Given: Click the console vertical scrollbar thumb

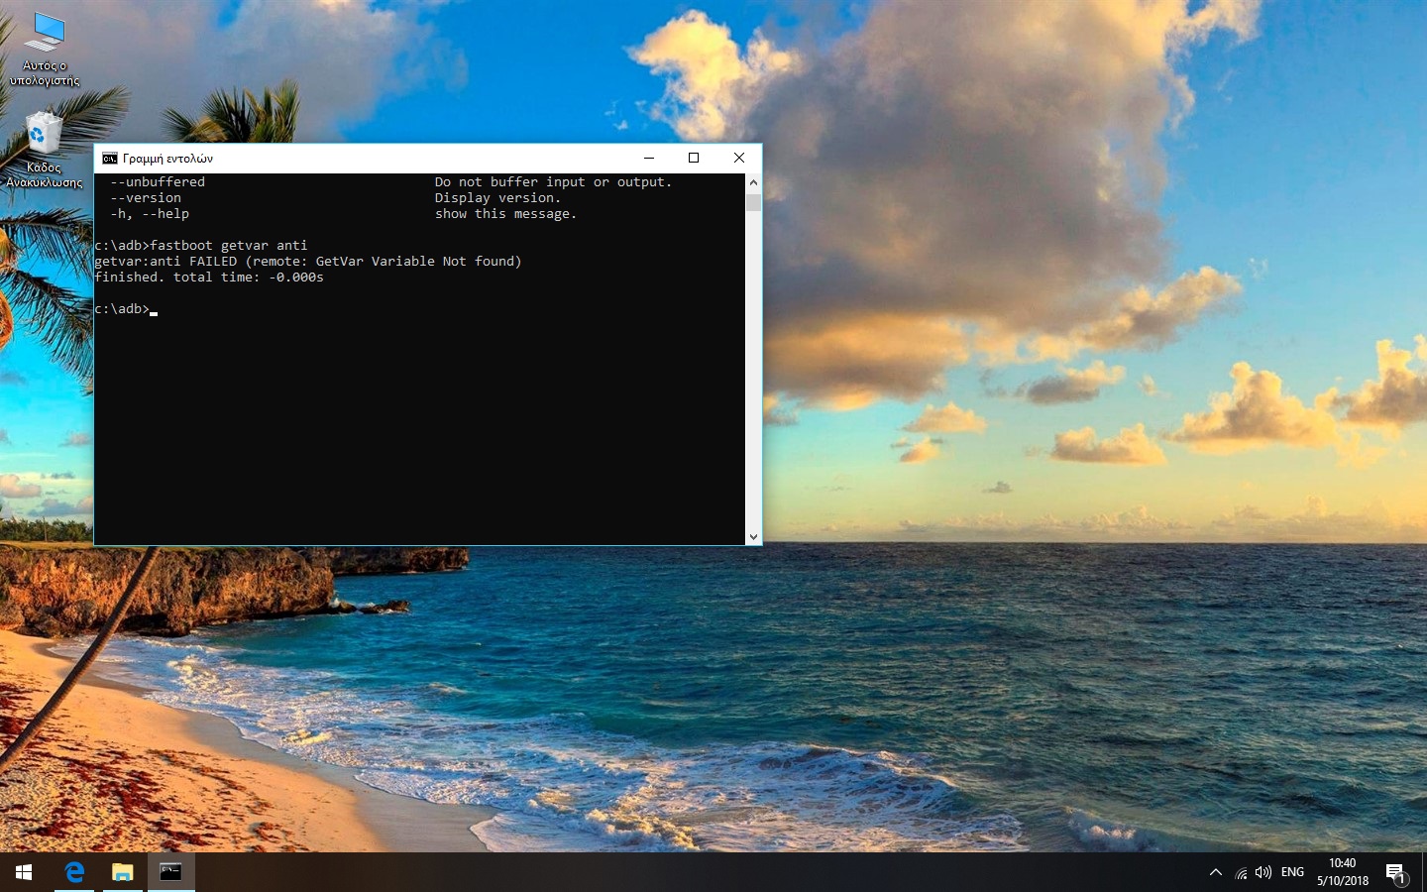Looking at the screenshot, I should point(753,203).
